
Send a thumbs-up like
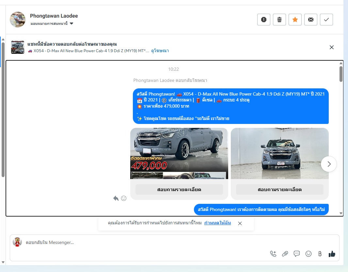pyautogui.click(x=332, y=254)
